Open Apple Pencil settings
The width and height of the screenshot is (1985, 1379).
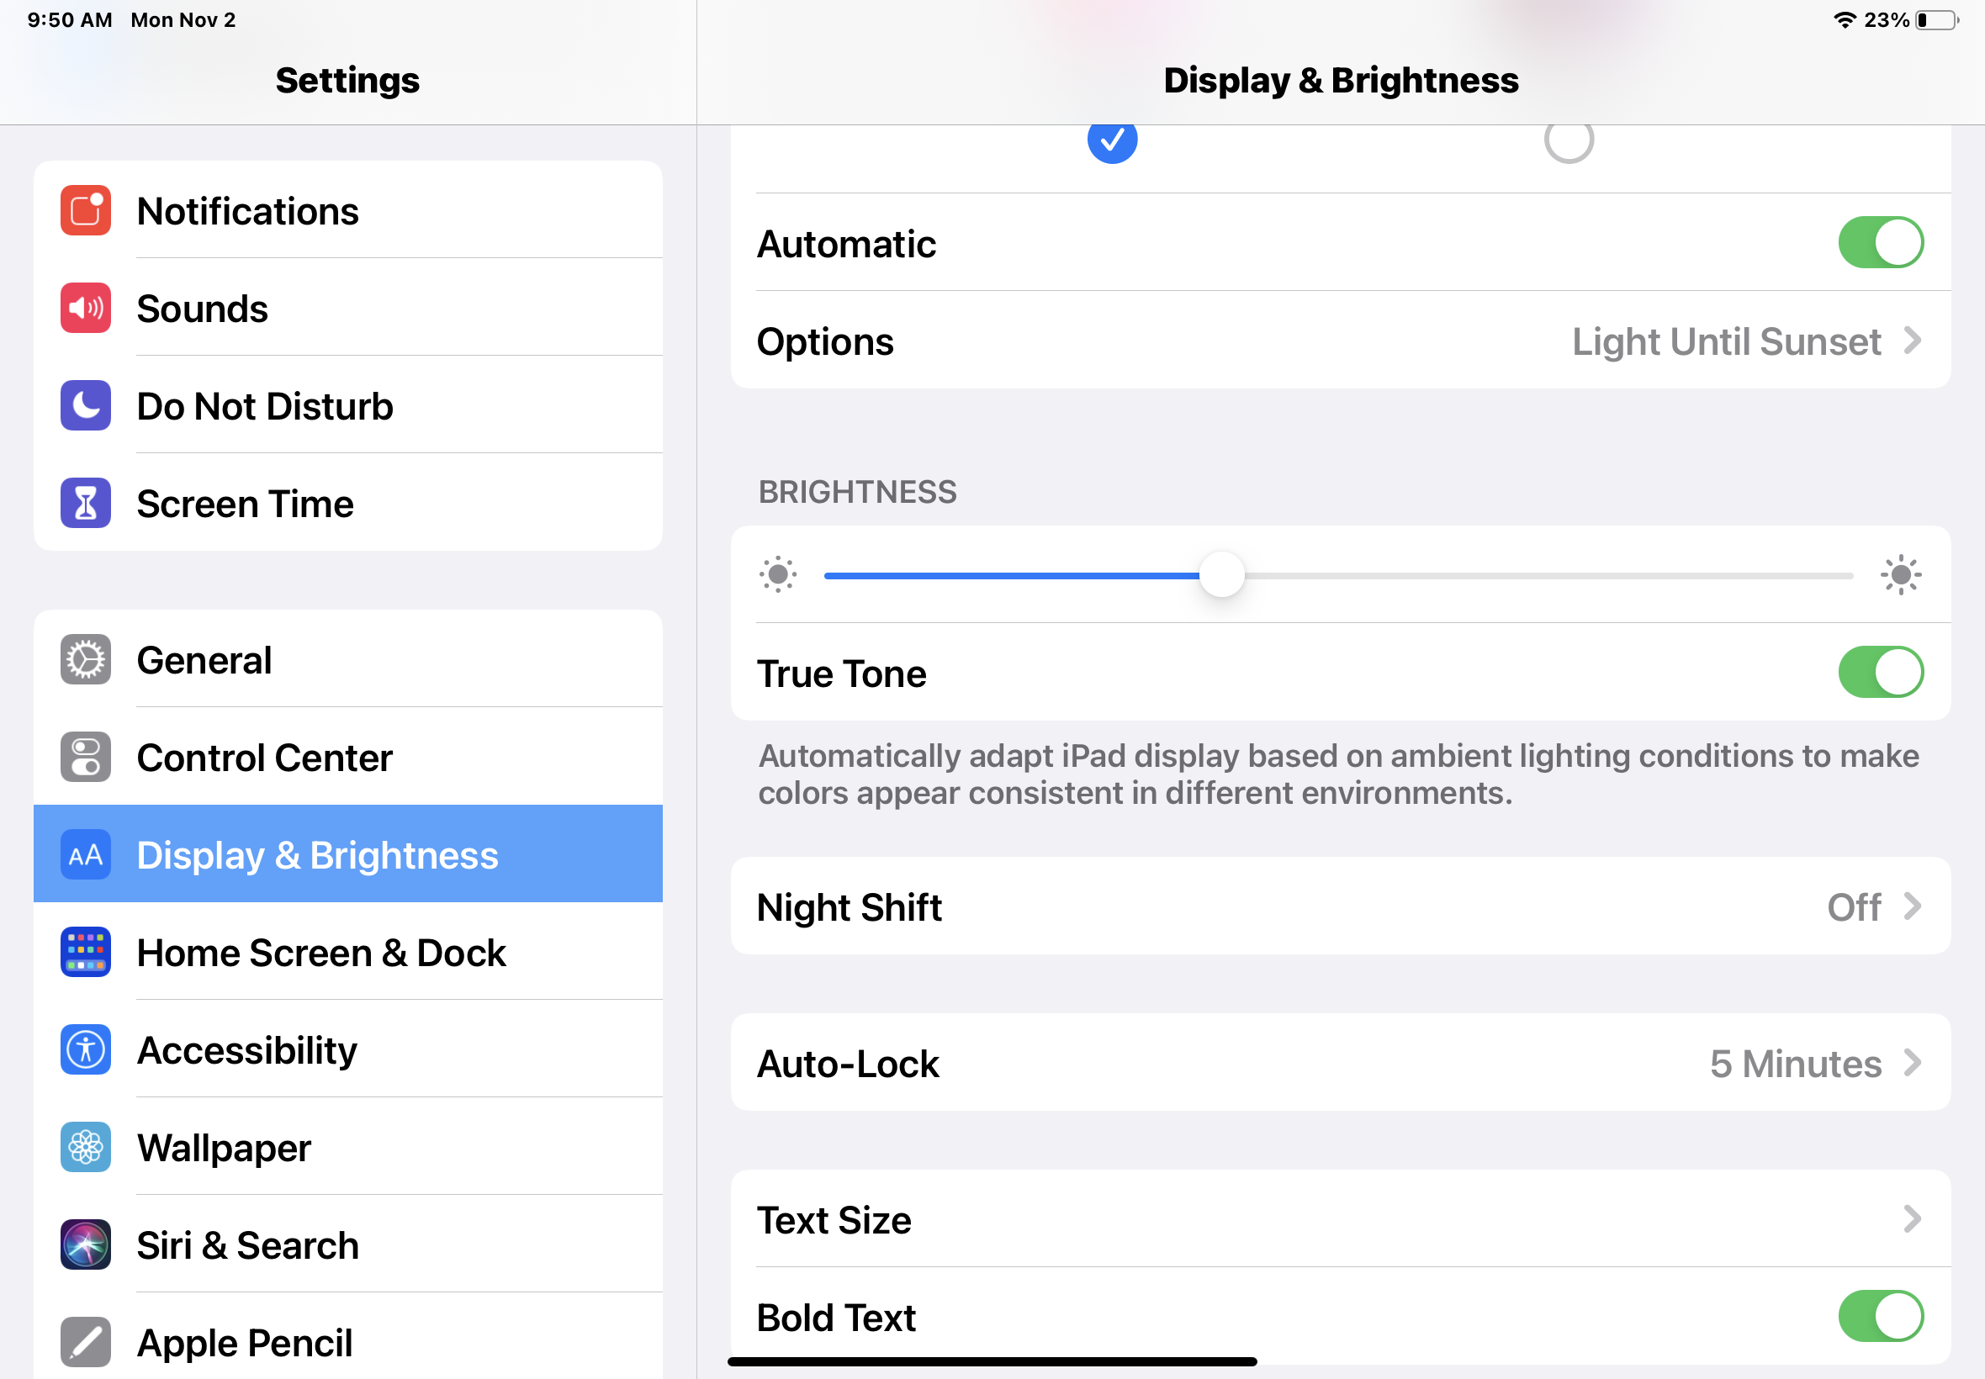245,1342
